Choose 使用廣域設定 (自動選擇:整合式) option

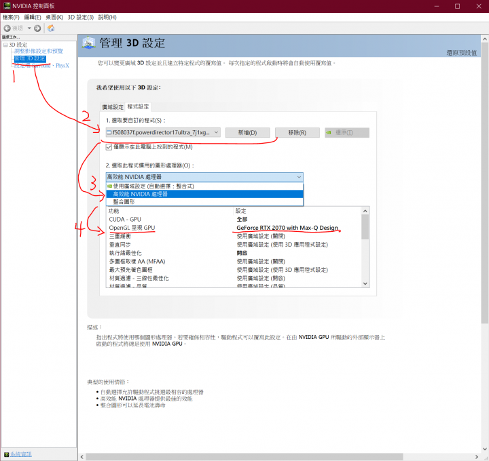[204, 186]
